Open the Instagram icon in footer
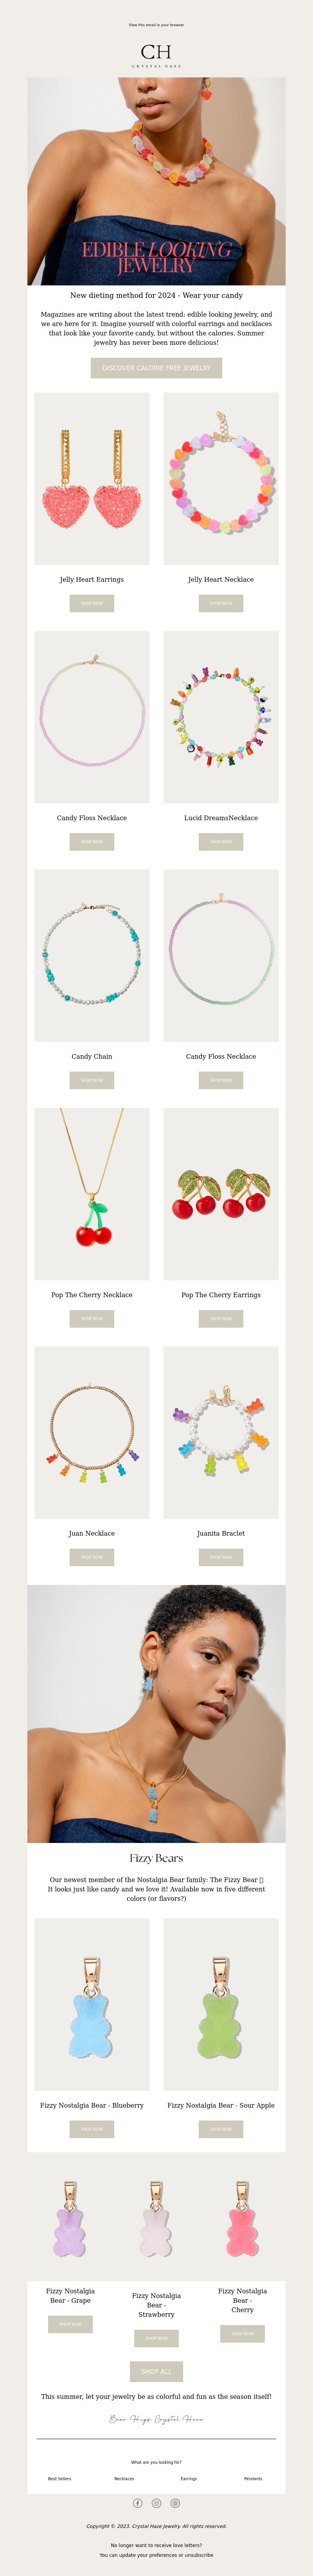 tap(156, 2503)
